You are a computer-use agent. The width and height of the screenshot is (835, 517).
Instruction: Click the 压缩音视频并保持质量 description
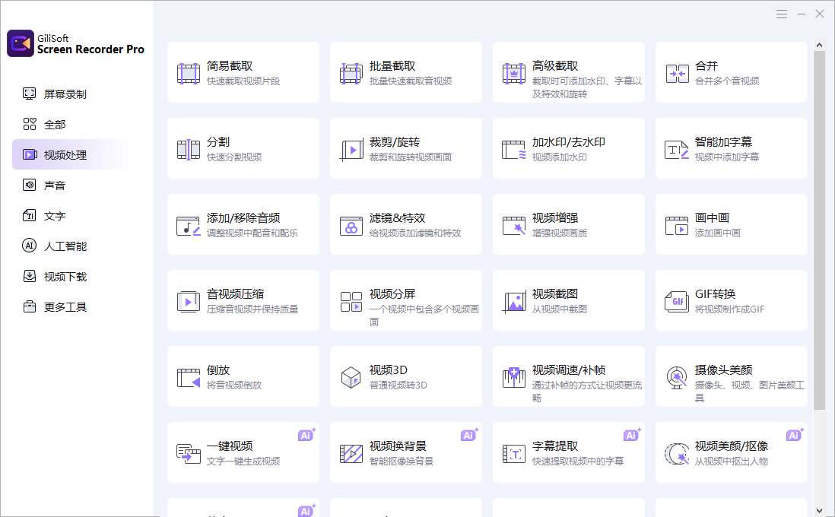point(252,309)
